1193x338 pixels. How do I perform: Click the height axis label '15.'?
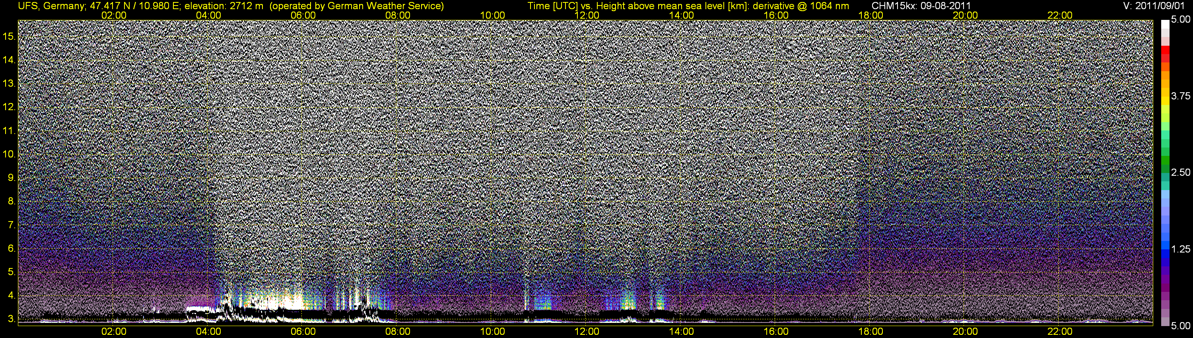9,36
